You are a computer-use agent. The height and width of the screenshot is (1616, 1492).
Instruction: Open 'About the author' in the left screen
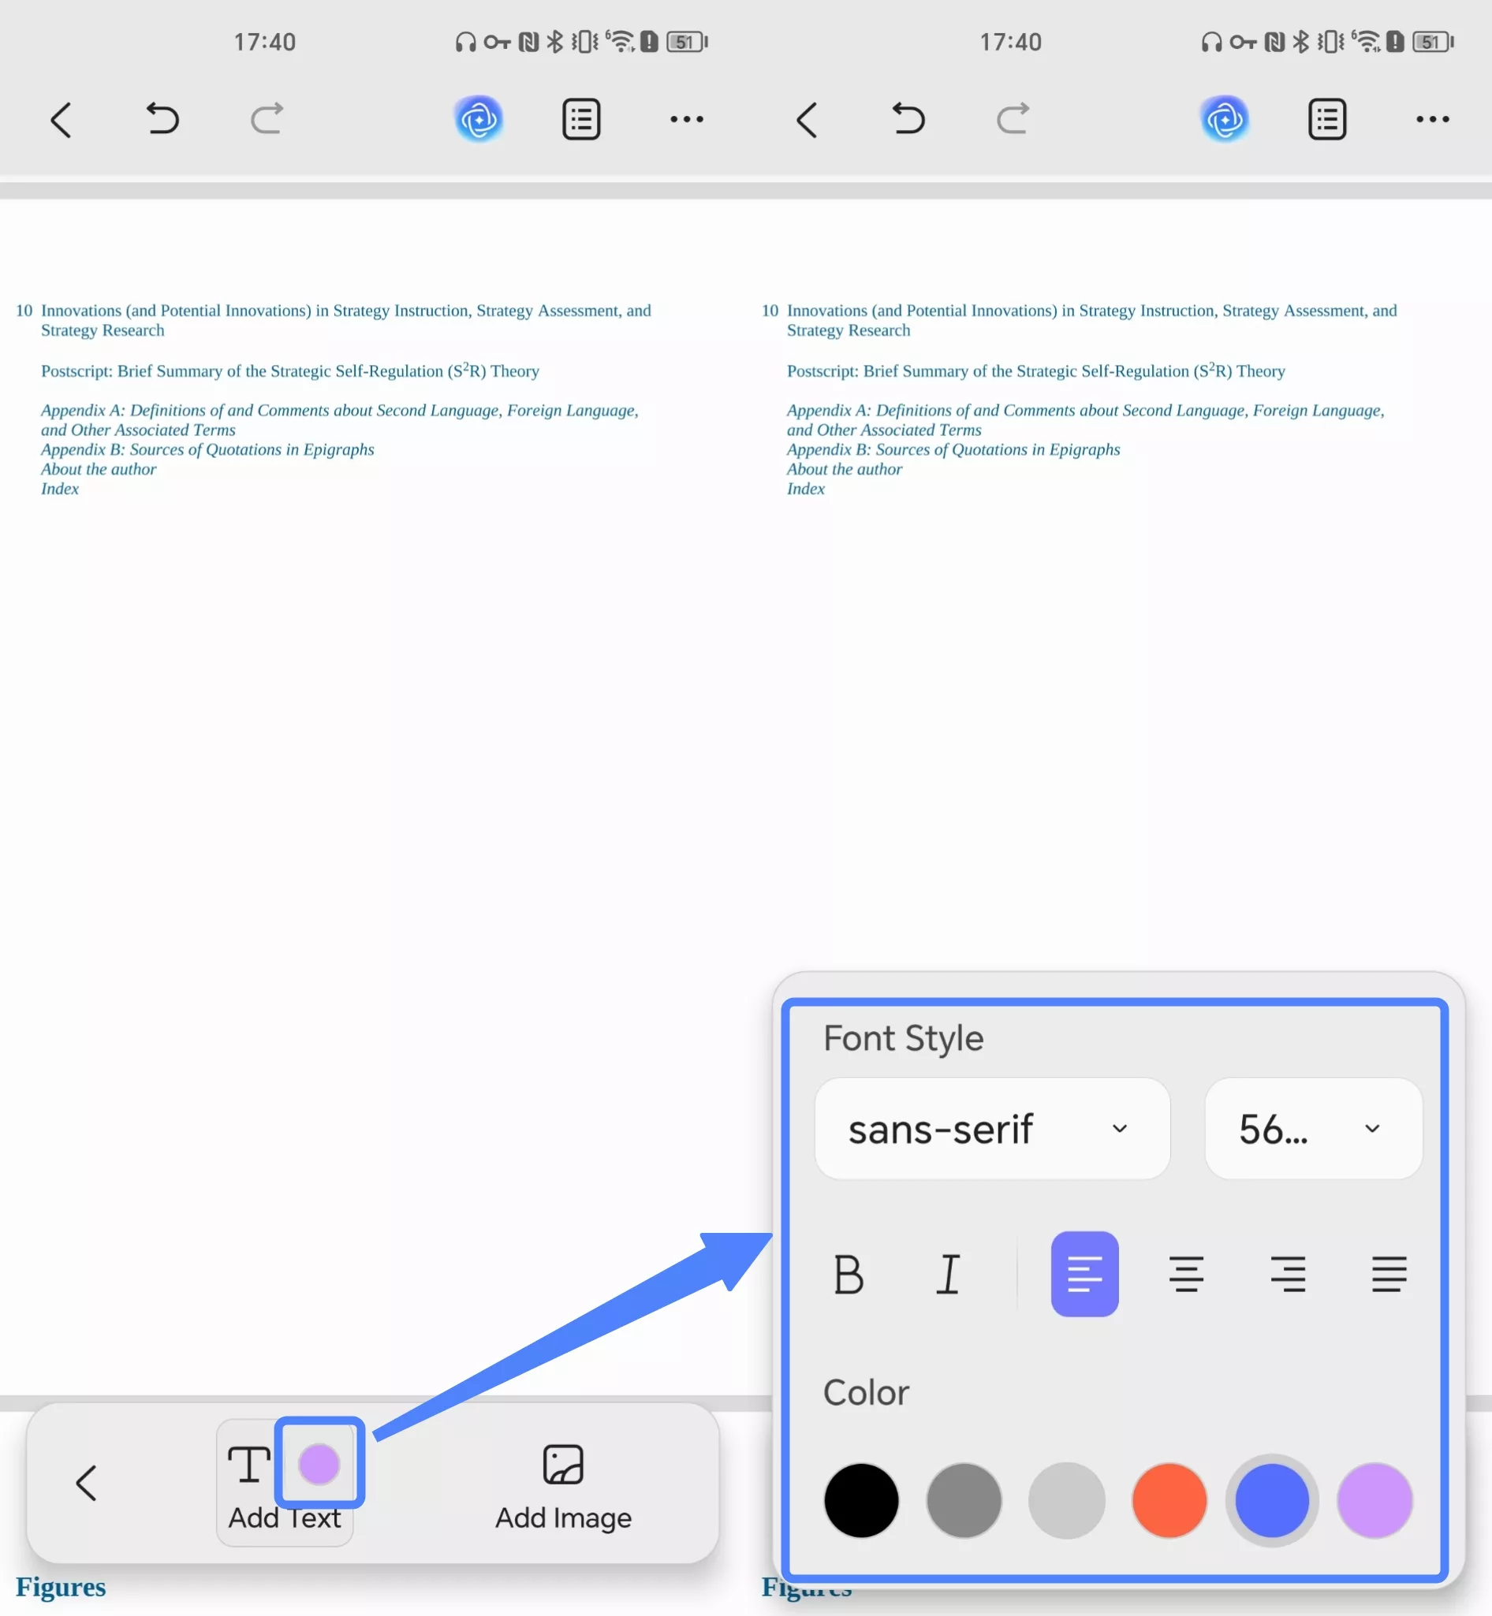99,469
